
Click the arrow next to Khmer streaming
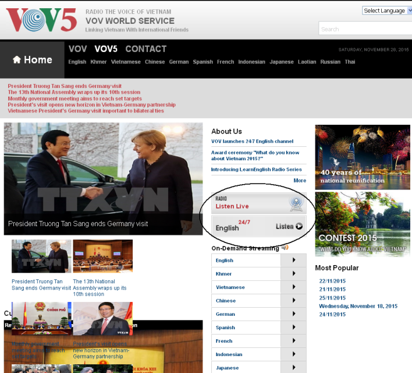(x=293, y=274)
